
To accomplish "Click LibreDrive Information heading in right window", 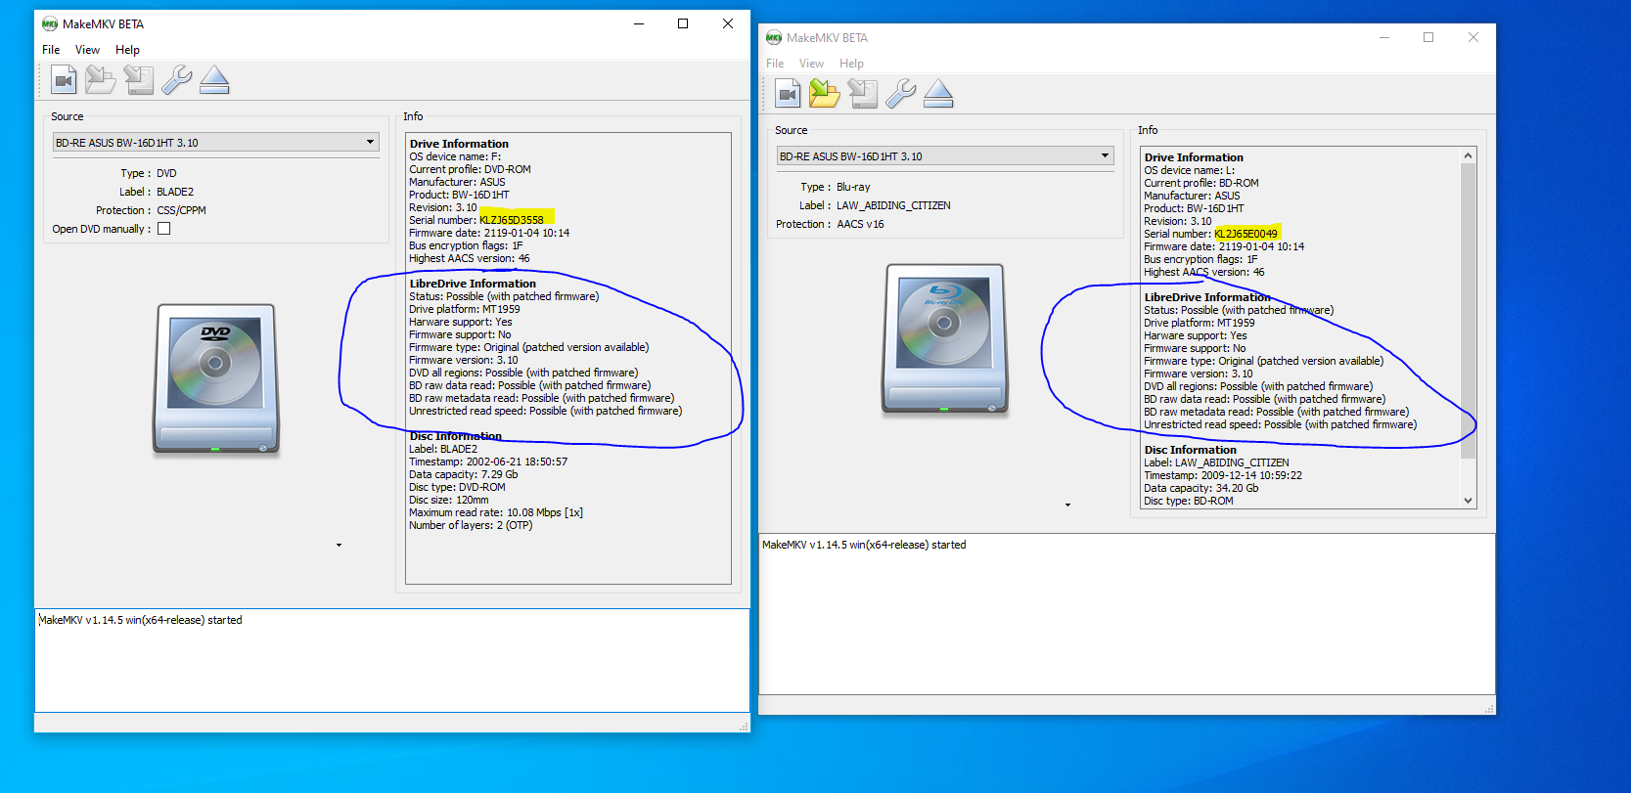I will tap(1207, 297).
